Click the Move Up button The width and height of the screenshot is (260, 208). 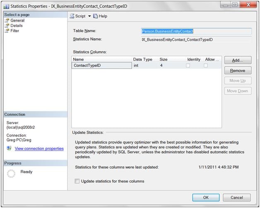[238, 81]
